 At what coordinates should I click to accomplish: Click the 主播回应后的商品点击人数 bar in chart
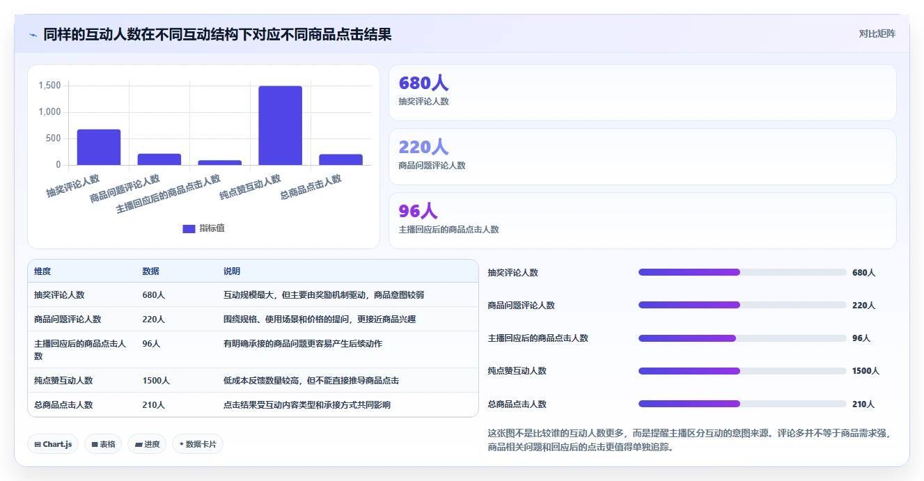(x=220, y=163)
